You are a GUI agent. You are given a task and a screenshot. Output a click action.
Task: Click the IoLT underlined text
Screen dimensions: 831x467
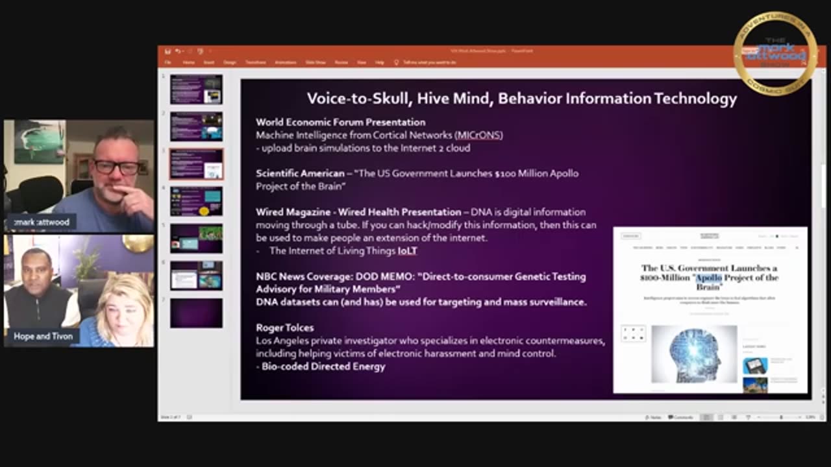coord(408,250)
